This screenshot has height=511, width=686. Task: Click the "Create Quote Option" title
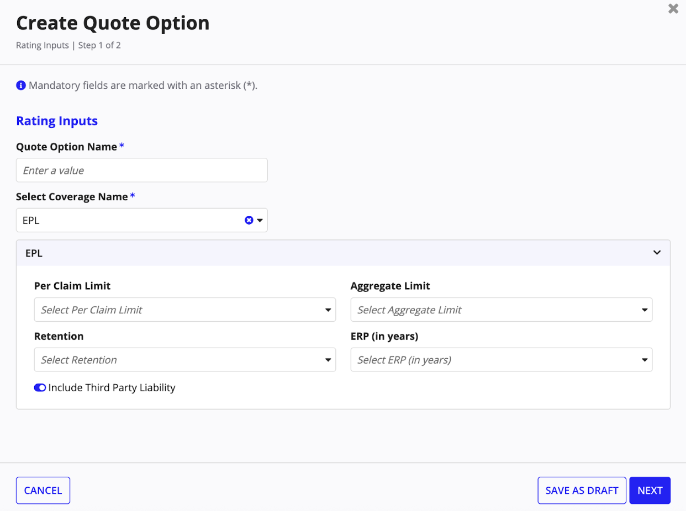pyautogui.click(x=113, y=23)
